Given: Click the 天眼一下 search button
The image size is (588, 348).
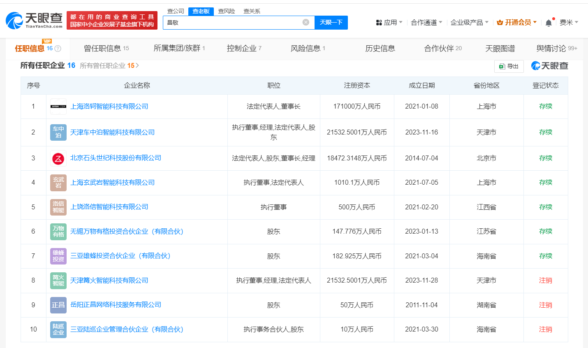Looking at the screenshot, I should (331, 22).
